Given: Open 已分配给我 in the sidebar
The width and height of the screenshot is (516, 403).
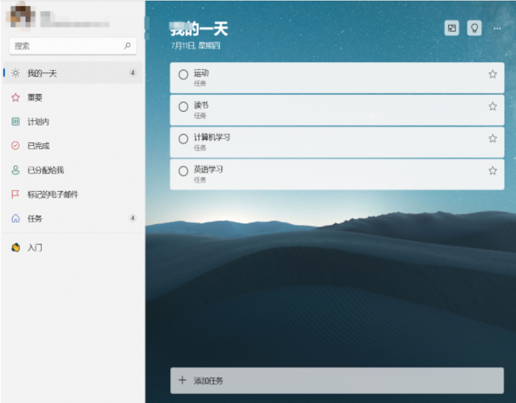Looking at the screenshot, I should 45,170.
